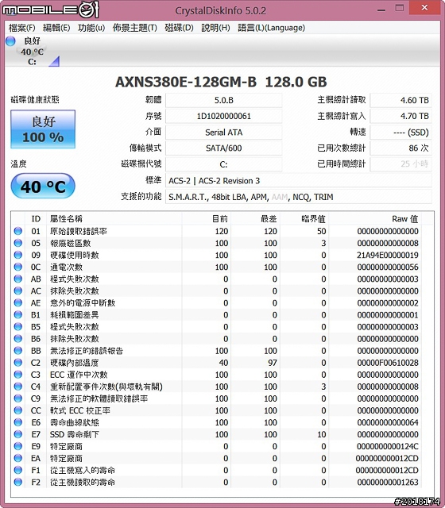Click the blue status icon of row 05
The image size is (445, 508).
tap(17, 243)
